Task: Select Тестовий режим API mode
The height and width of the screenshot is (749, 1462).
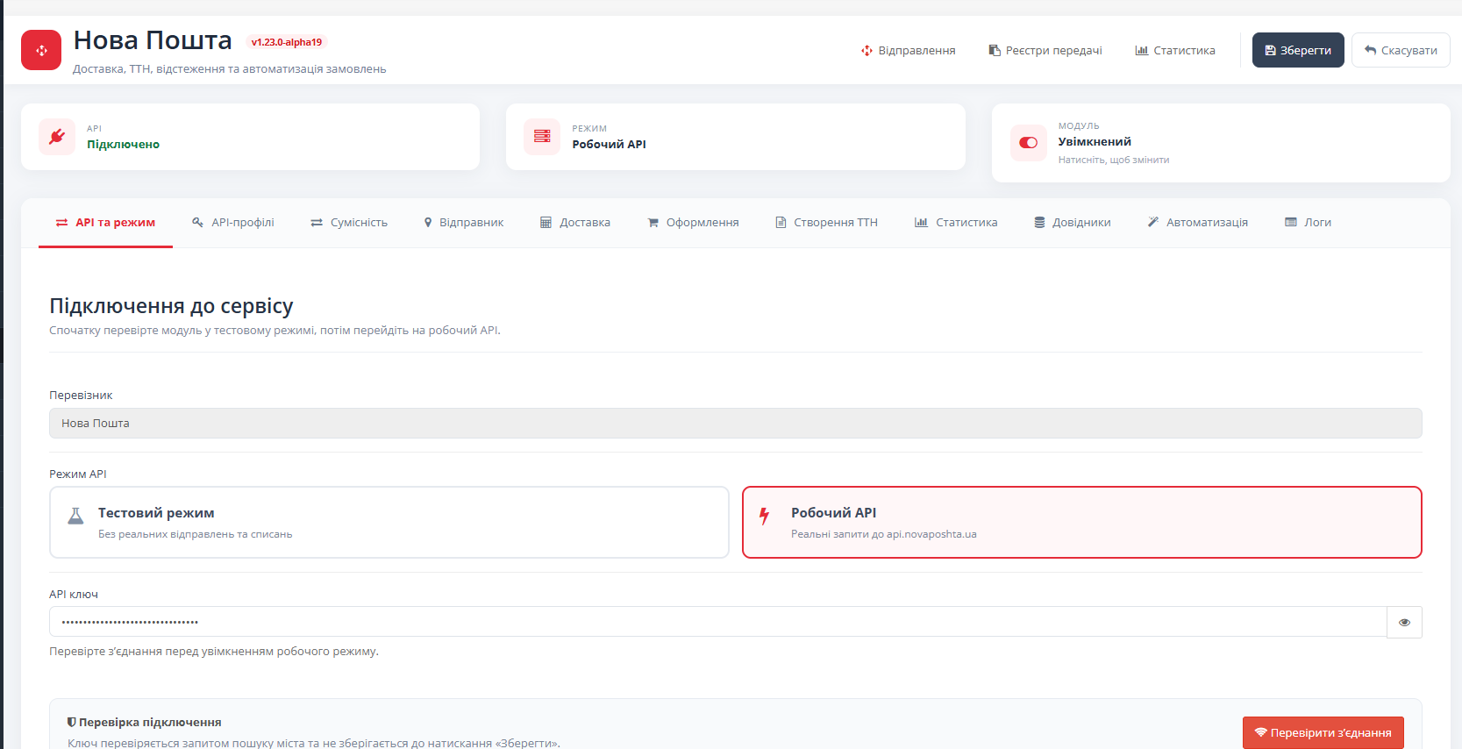Action: click(x=389, y=523)
